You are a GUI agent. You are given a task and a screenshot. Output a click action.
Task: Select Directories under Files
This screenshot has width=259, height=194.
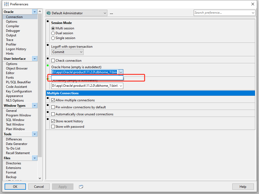(13, 163)
